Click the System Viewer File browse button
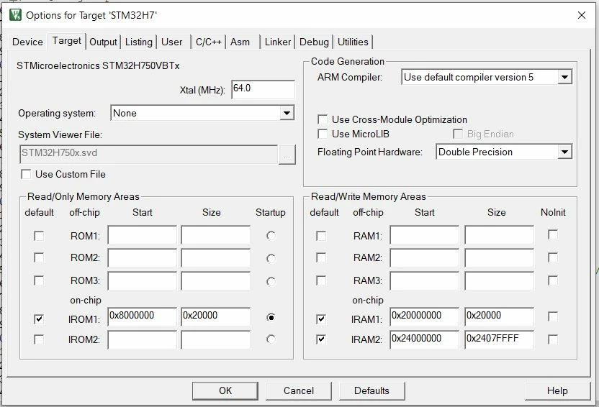This screenshot has height=407, width=599. 287,155
